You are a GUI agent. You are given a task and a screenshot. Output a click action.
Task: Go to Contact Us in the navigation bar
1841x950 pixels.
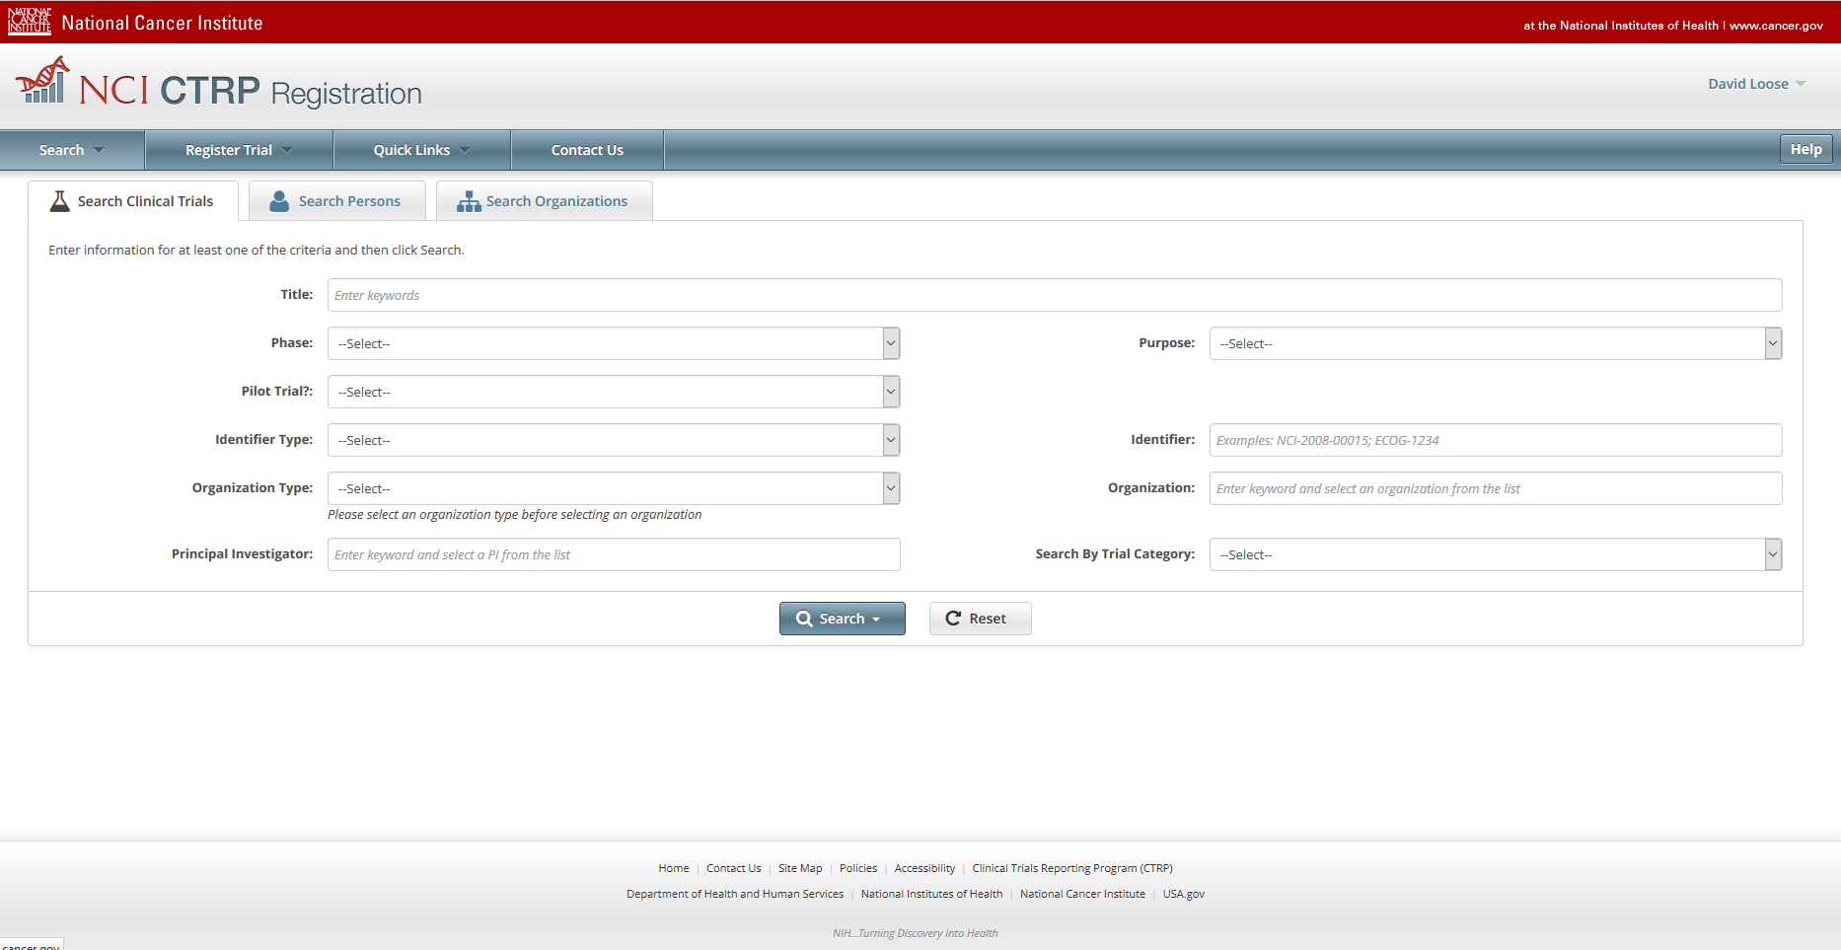click(x=587, y=150)
